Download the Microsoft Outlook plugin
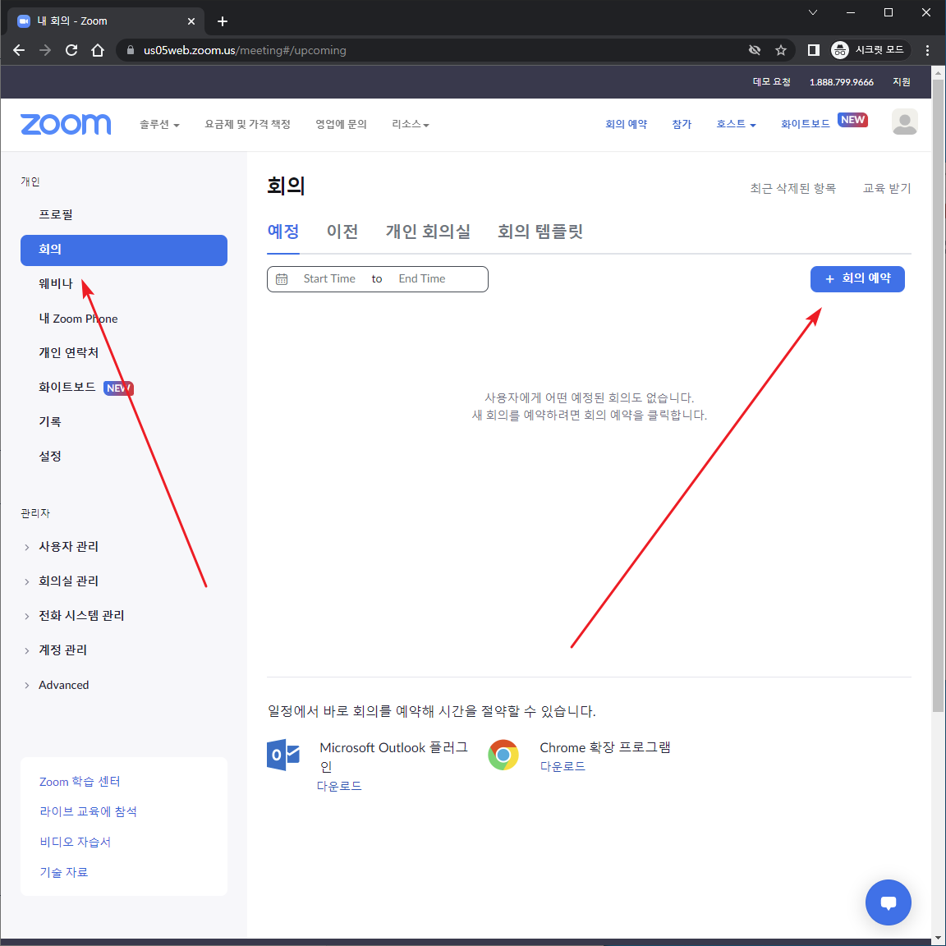This screenshot has width=946, height=946. pyautogui.click(x=339, y=786)
